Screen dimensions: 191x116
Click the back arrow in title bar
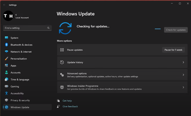4,5
